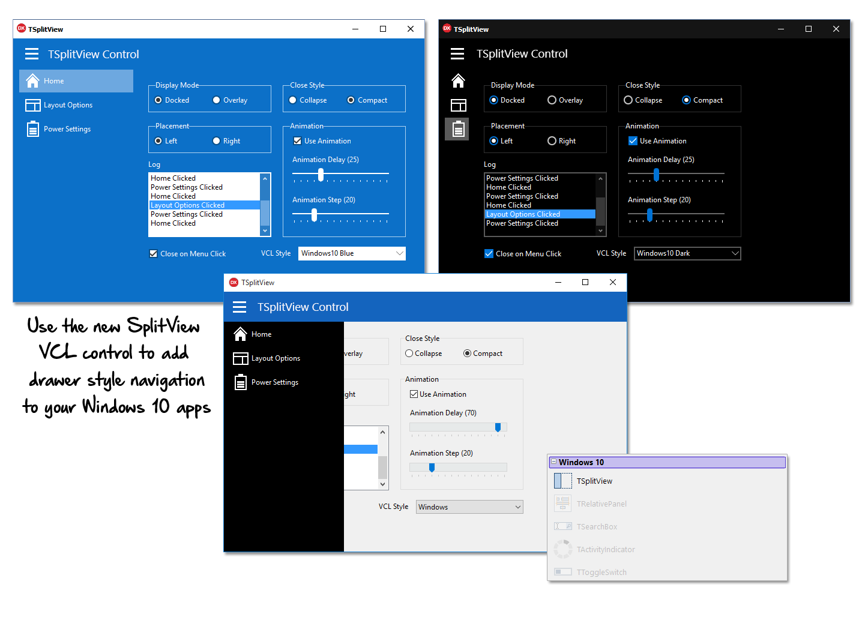This screenshot has height=617, width=868.
Task: Select Right placement radio in dark window
Action: click(552, 141)
